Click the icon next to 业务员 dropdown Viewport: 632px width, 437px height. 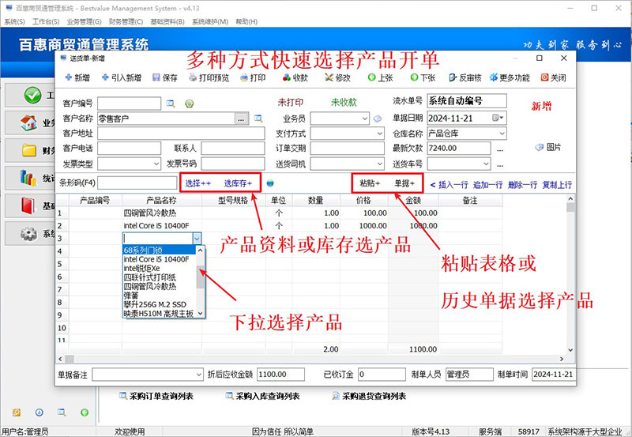(x=378, y=119)
